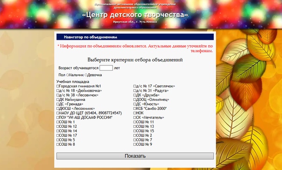282x170 pixels.
Task: Check ДС «Гренада» checkbox
Action: (x=58, y=104)
